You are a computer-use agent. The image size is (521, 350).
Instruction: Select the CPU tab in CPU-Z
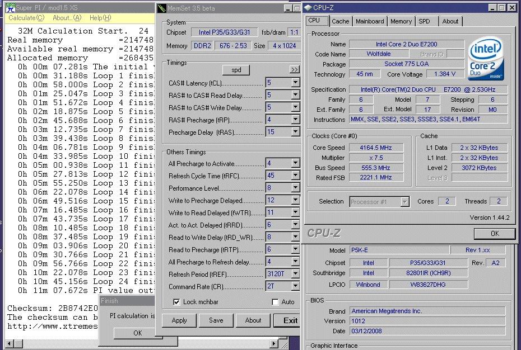(317, 20)
